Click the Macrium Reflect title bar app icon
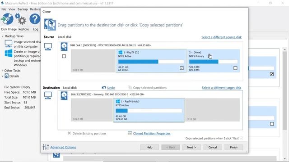 (2, 3)
